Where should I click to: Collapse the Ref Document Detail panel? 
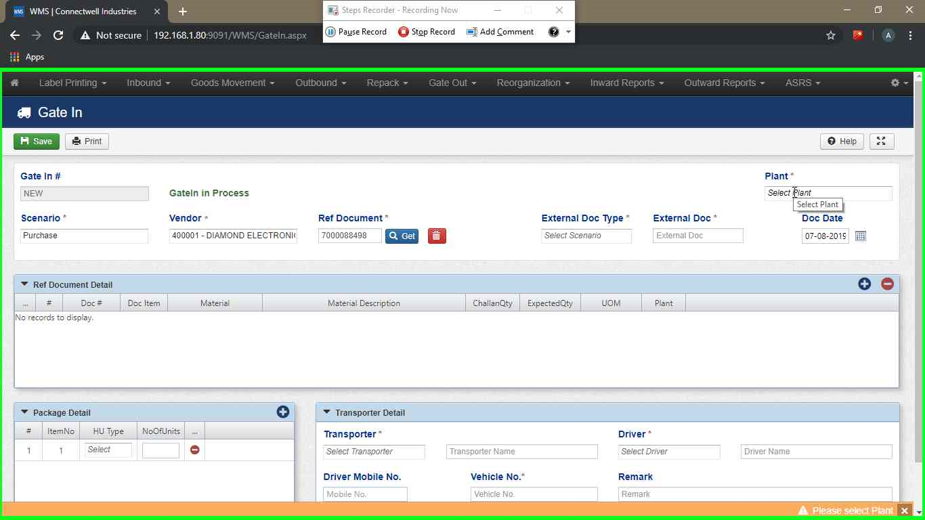click(x=25, y=284)
